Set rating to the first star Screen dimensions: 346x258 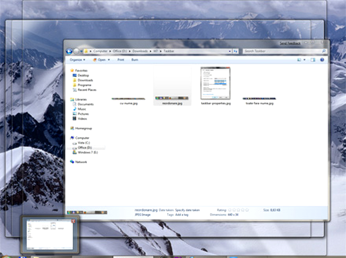[x=230, y=210]
